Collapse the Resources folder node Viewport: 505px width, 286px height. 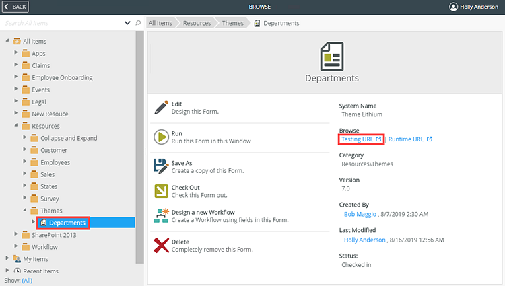[x=16, y=126]
